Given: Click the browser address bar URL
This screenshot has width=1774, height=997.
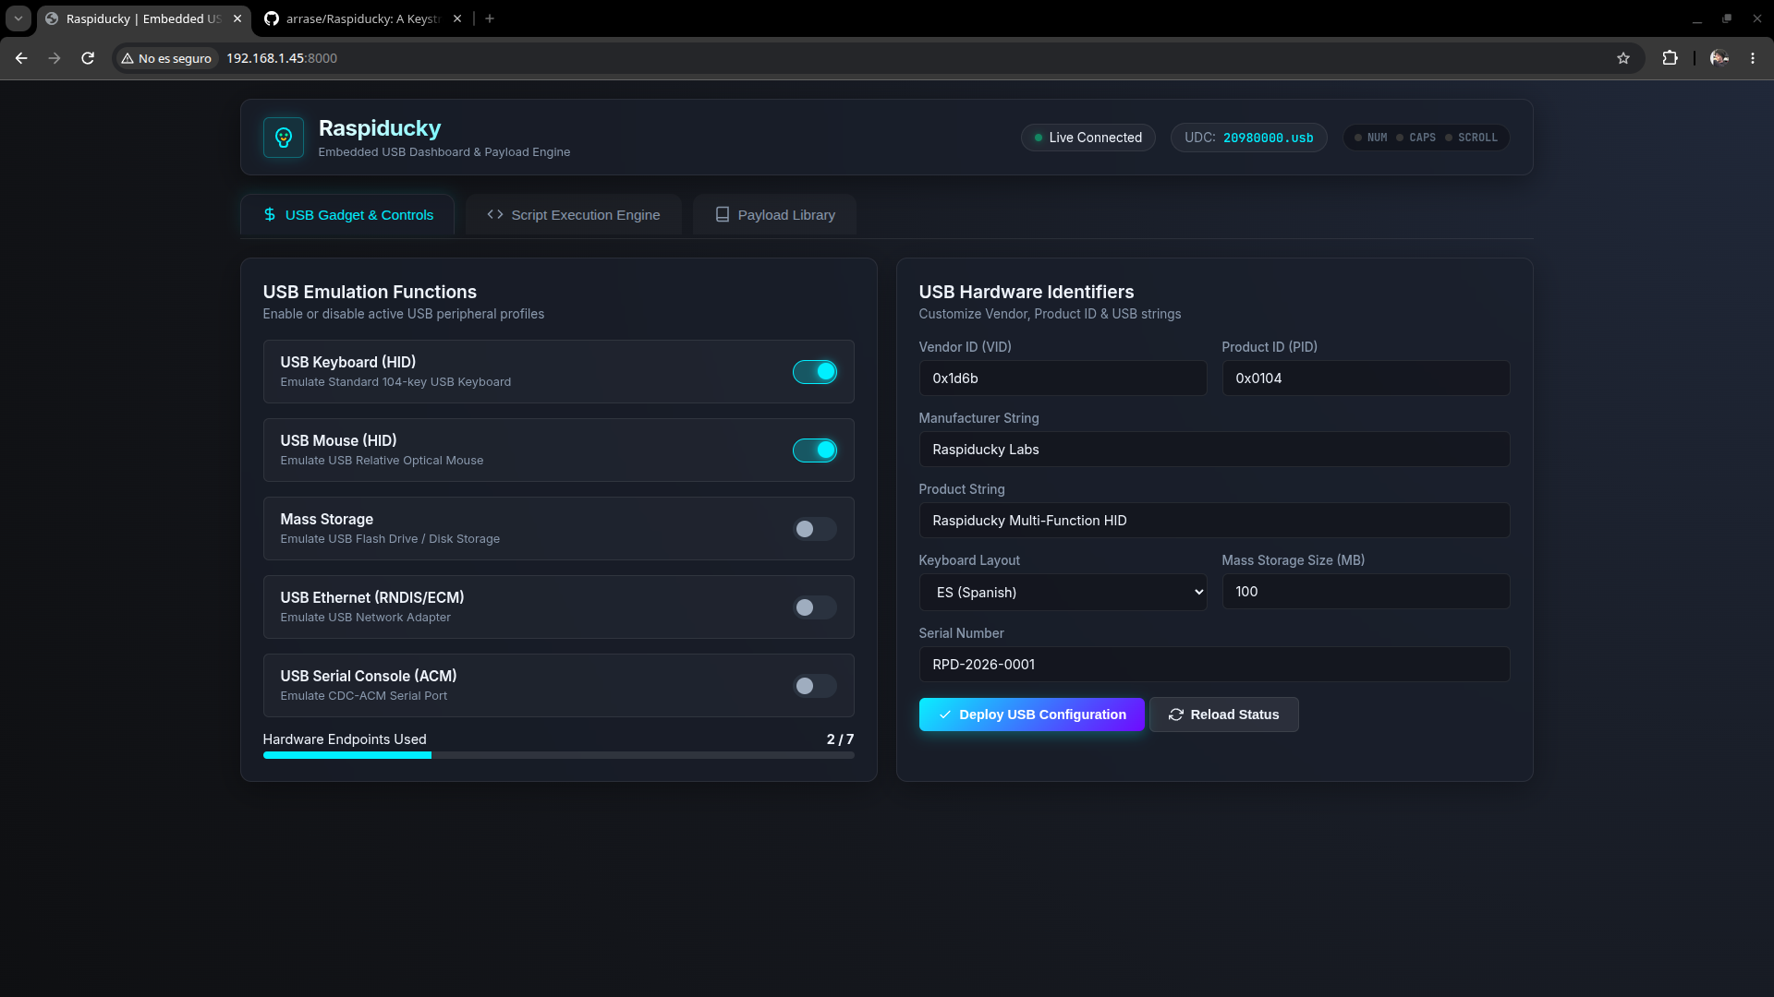Looking at the screenshot, I should point(282,58).
